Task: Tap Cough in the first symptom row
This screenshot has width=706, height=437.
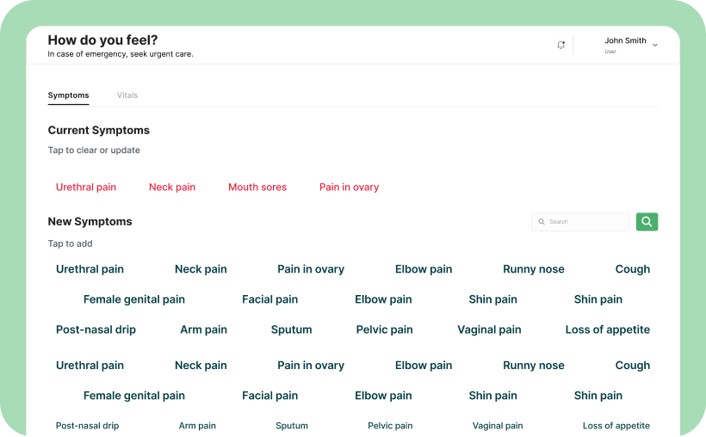Action: [x=633, y=269]
